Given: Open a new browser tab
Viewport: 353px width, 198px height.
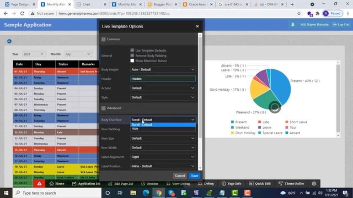Looking at the screenshot, I should tap(292, 4).
